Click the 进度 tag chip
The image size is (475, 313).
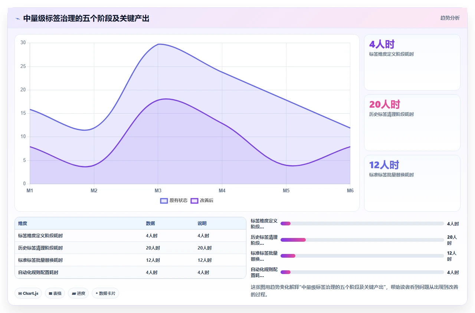[x=78, y=293]
